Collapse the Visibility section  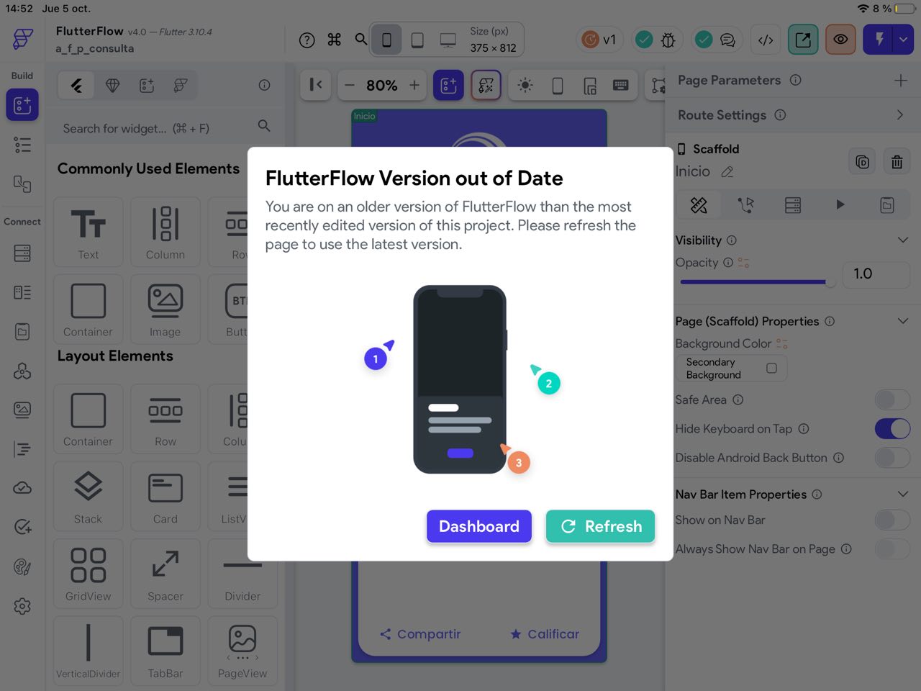pyautogui.click(x=902, y=240)
